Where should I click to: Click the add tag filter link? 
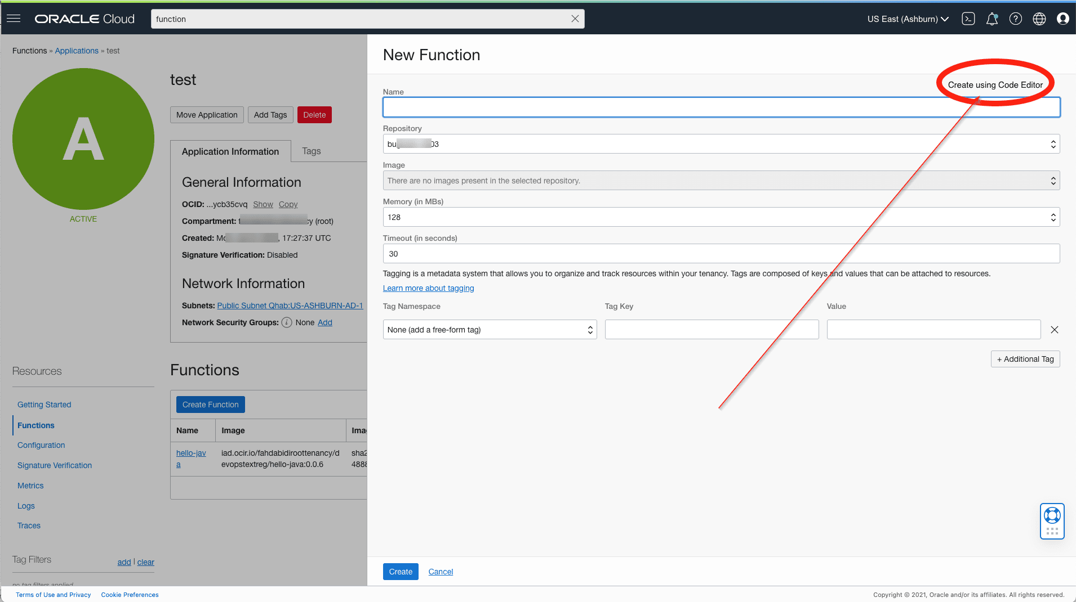[124, 562]
